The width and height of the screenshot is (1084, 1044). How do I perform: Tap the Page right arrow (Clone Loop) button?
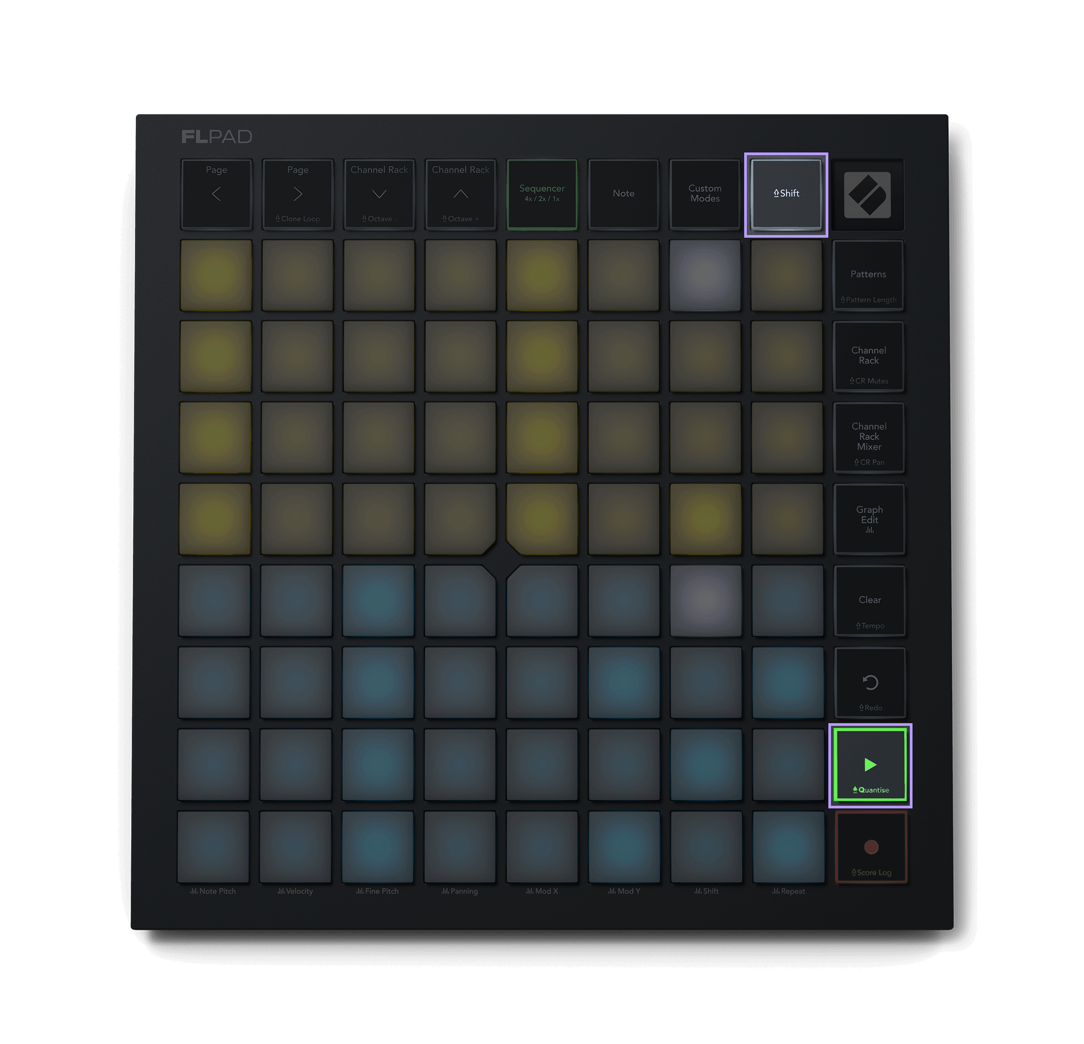297,194
